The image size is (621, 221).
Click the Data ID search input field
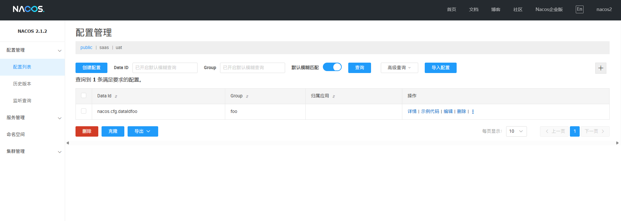click(165, 68)
